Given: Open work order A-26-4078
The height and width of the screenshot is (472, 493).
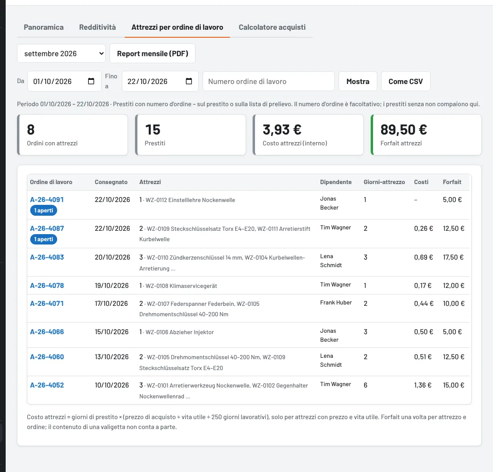Looking at the screenshot, I should pos(47,286).
